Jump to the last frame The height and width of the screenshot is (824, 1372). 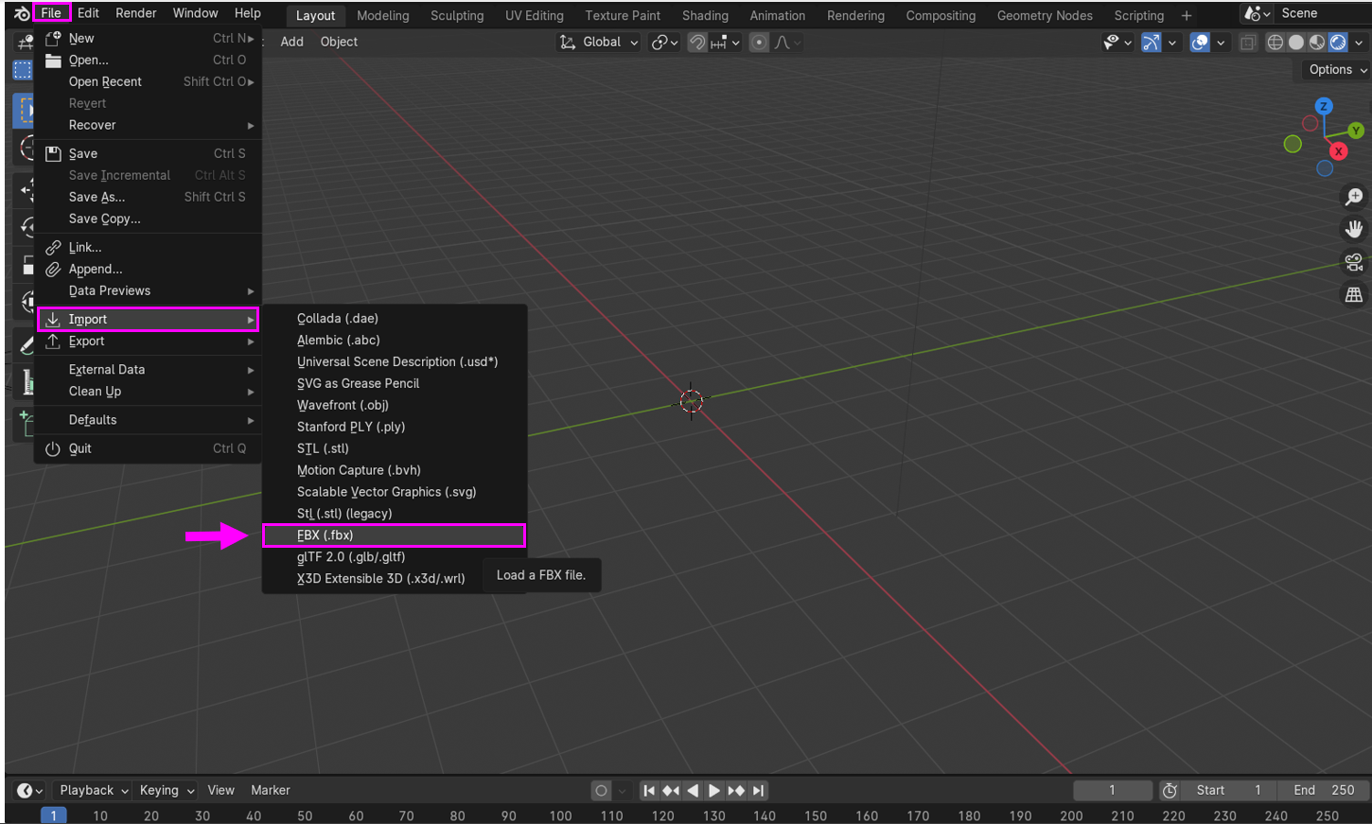coord(758,791)
